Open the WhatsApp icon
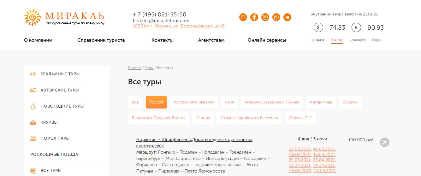The height and width of the screenshot is (176, 421). [x=276, y=17]
